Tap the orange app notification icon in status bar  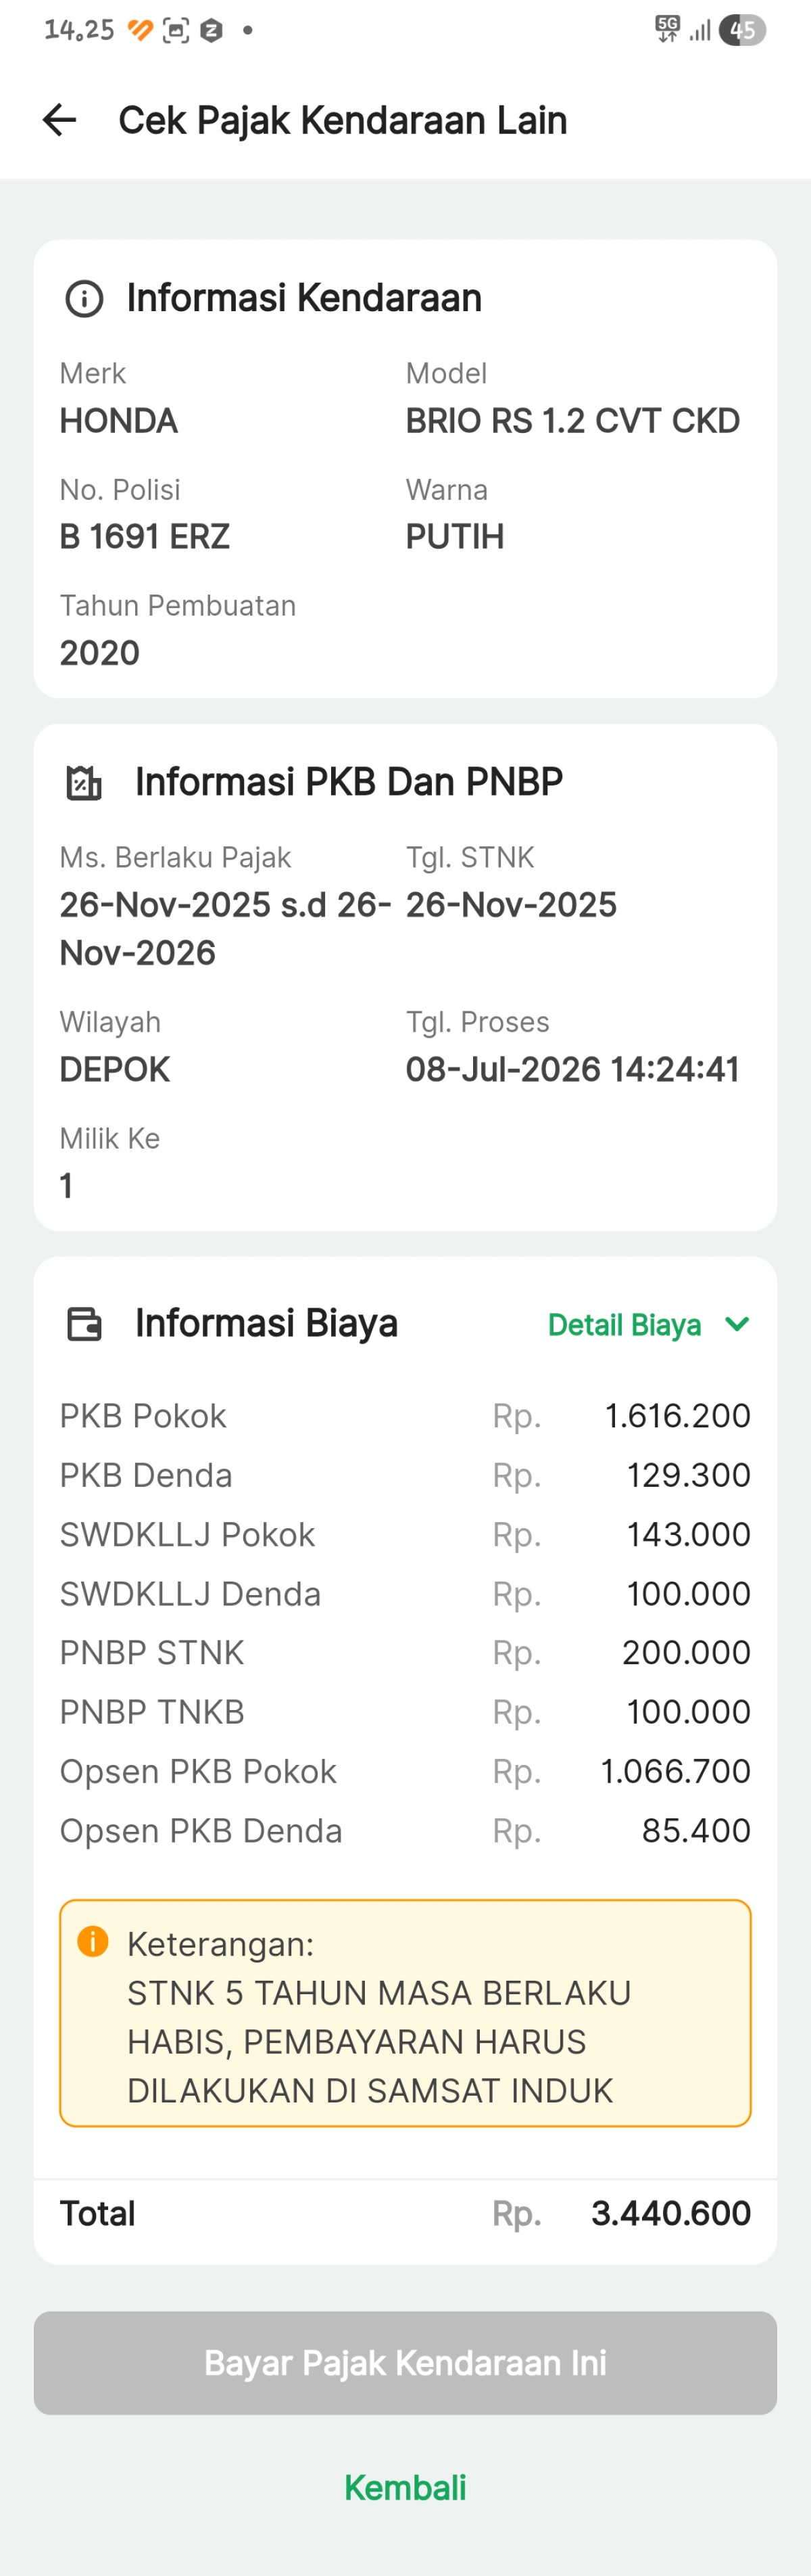(141, 30)
